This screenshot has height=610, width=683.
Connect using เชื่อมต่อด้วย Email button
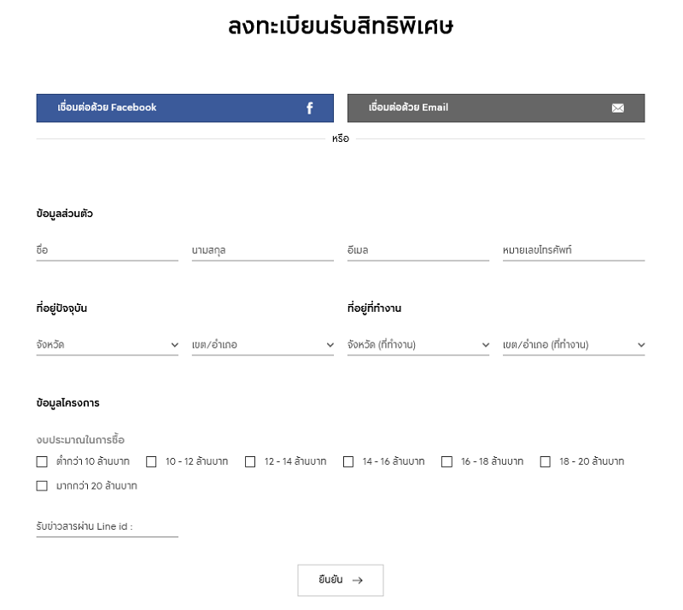pyautogui.click(x=496, y=109)
